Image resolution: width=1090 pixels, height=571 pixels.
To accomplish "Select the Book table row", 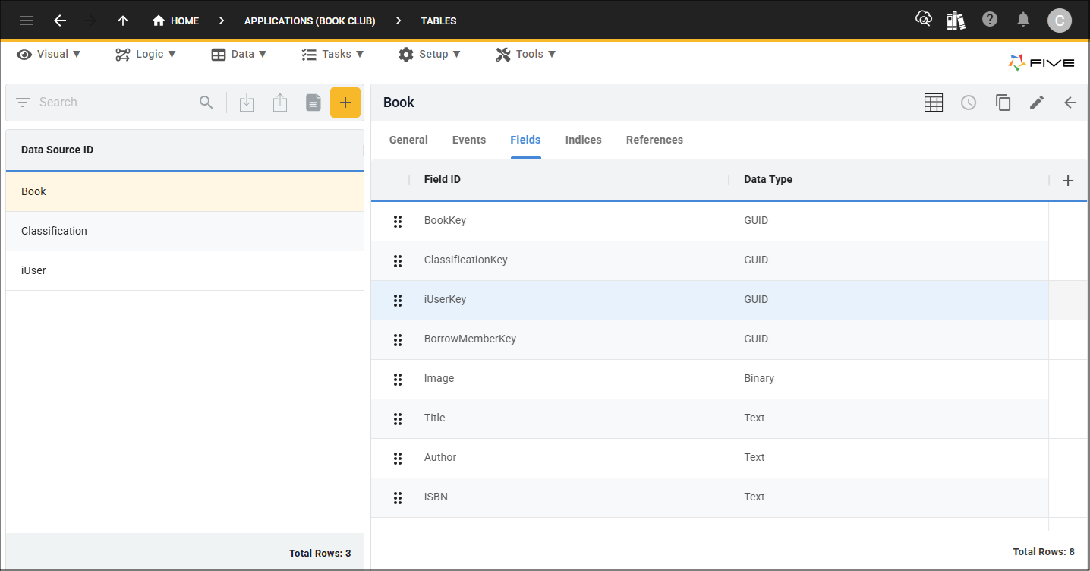I will 184,191.
